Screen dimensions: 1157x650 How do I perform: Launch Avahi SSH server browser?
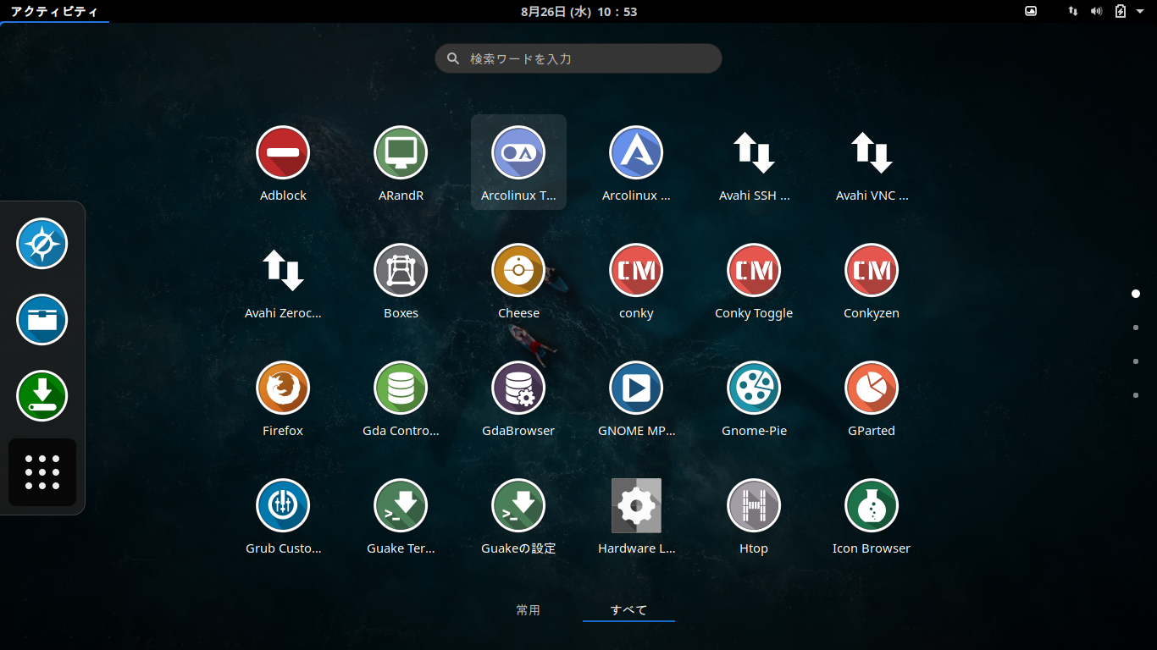[754, 153]
